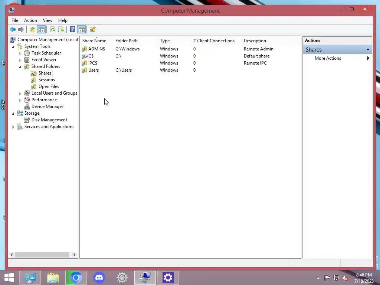Click the Back arrow toolbar icon
The image size is (380, 285).
pos(13,30)
